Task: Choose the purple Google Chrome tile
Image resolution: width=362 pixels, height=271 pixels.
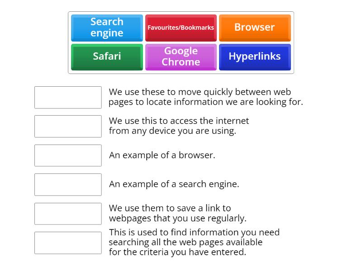Action: tap(181, 56)
